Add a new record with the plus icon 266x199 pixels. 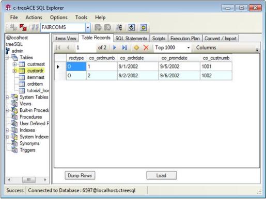tap(136, 47)
